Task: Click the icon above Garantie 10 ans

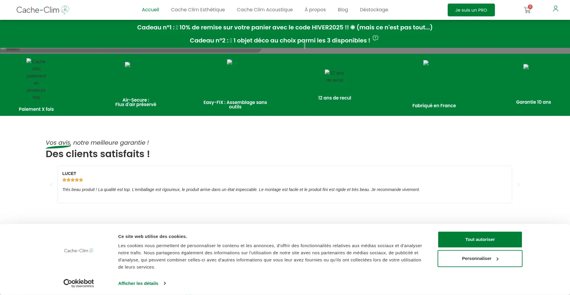Action: [x=526, y=67]
